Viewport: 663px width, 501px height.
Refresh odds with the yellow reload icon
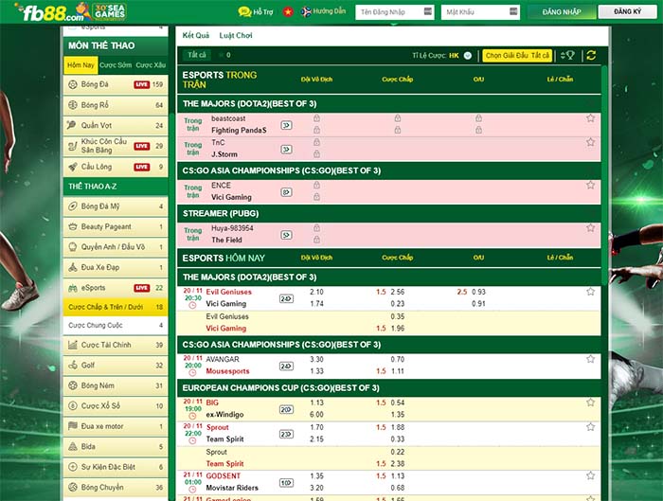[591, 55]
